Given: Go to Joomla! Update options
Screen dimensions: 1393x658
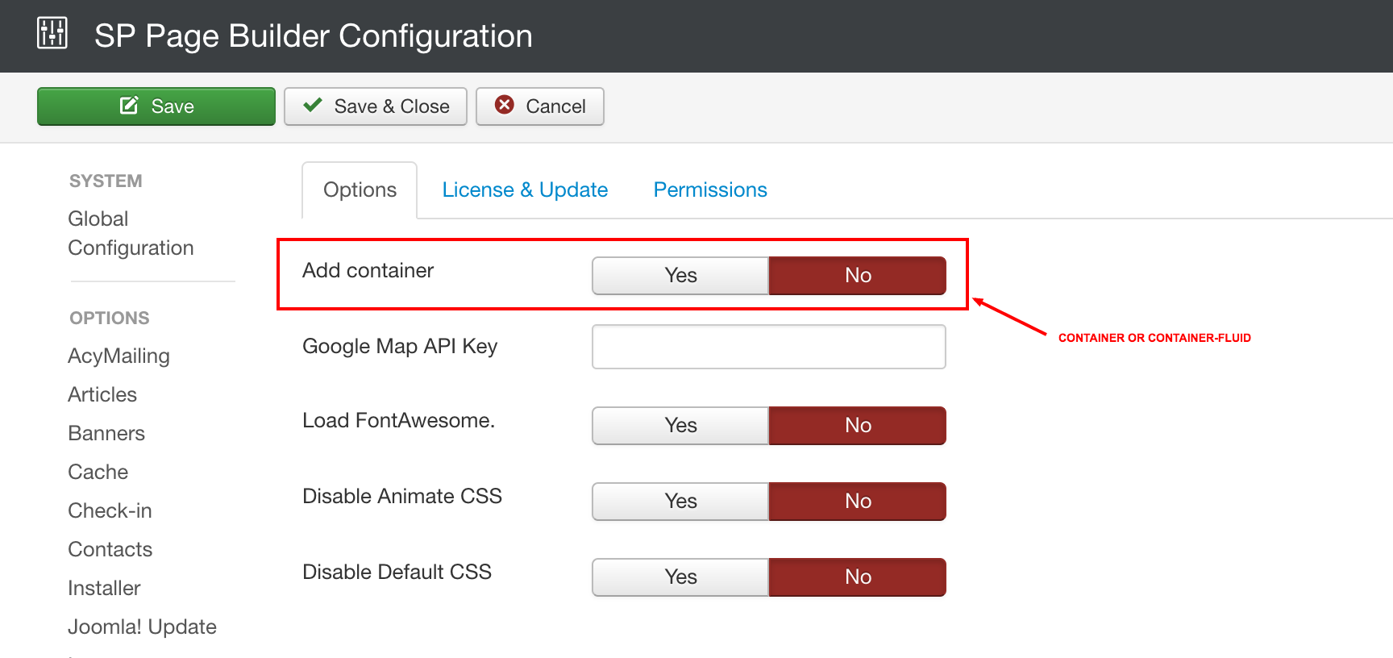Looking at the screenshot, I should pyautogui.click(x=142, y=627).
